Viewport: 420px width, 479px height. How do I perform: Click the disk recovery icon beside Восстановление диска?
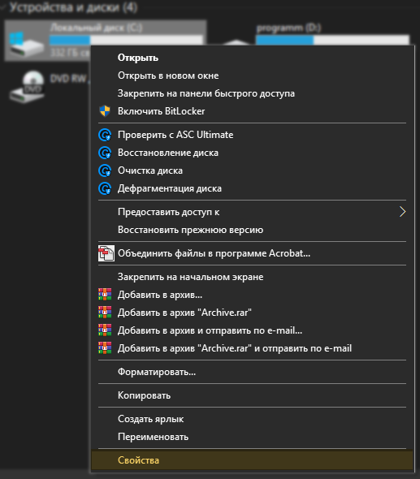(x=105, y=153)
